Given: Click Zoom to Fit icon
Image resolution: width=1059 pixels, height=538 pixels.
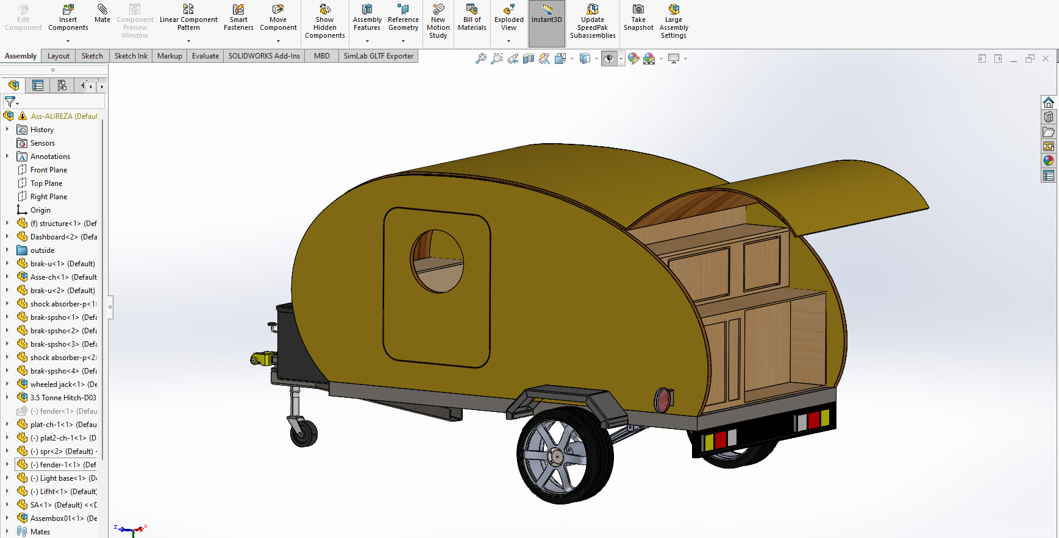Looking at the screenshot, I should (481, 58).
